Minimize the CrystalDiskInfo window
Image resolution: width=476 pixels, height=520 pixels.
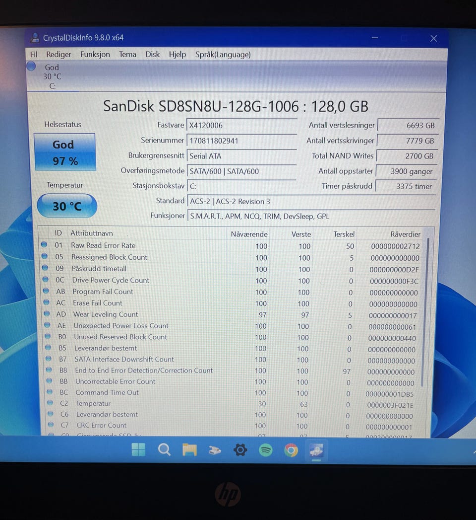[375, 38]
